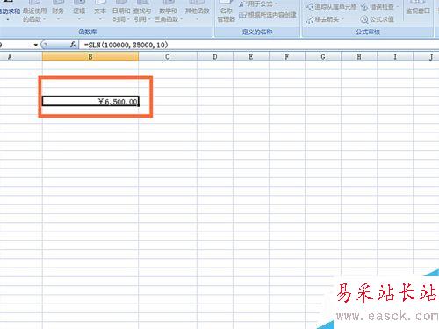Image resolution: width=439 pixels, height=329 pixels.
Task: Open Lookup & Reference (查找与引用) functions
Action: pos(142,12)
